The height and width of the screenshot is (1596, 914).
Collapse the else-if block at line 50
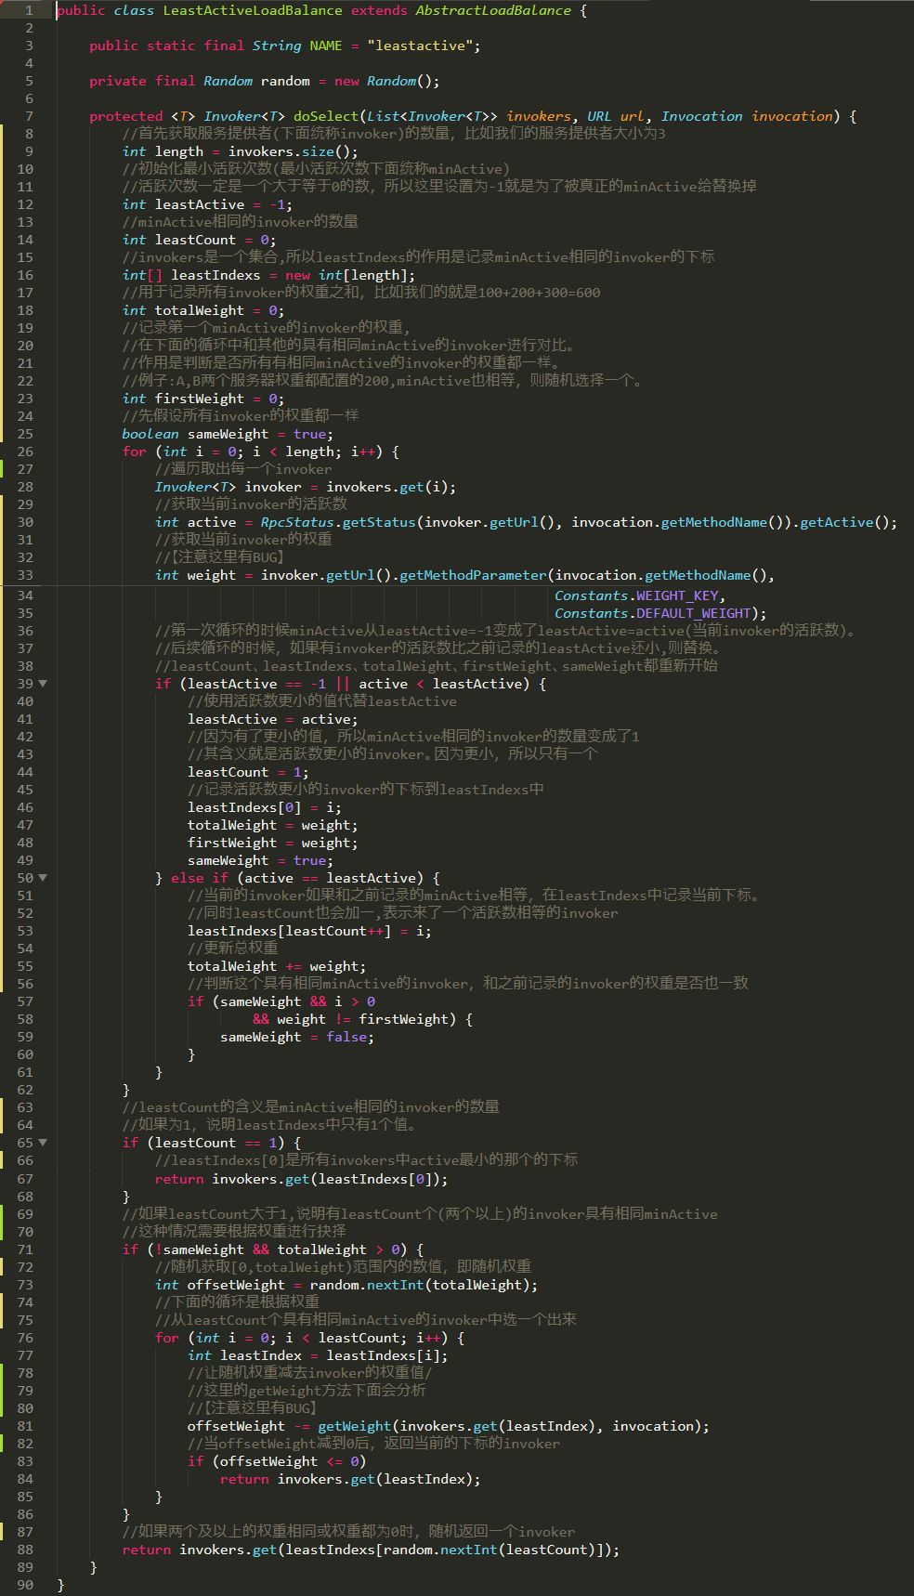(x=43, y=878)
